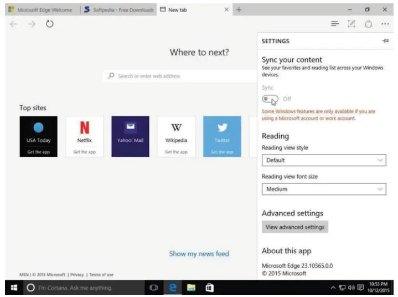Open the Twitter top site tile
398x297 pixels.
point(222,136)
